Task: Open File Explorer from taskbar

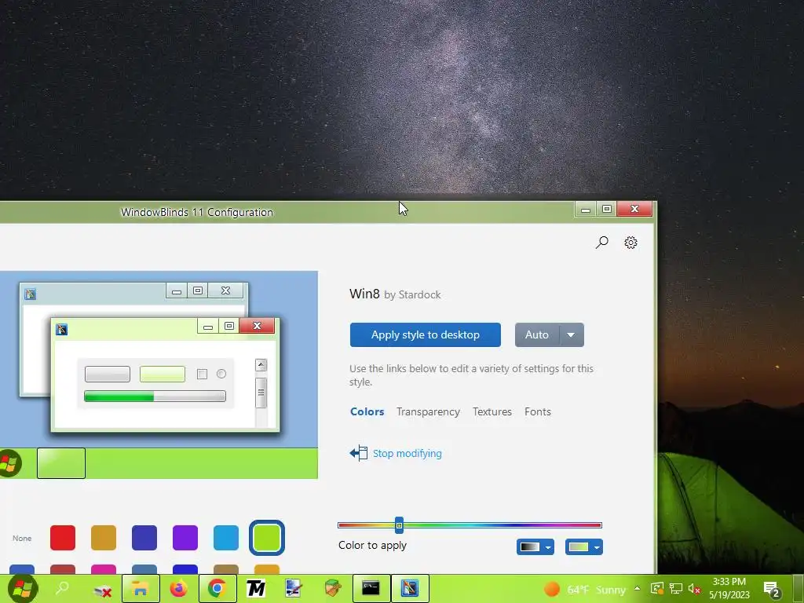Action: pos(140,588)
